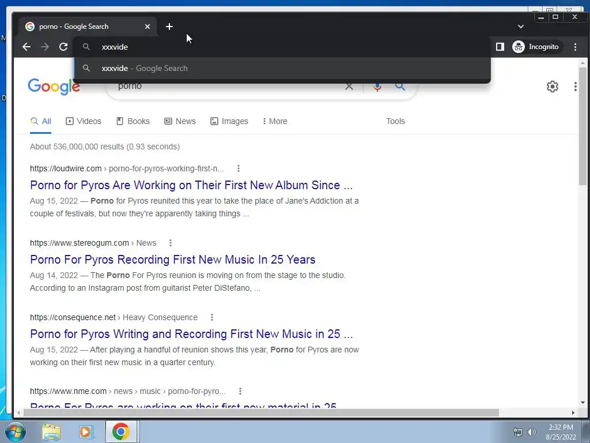Go back with the browser back arrow
The width and height of the screenshot is (590, 443).
(x=27, y=47)
